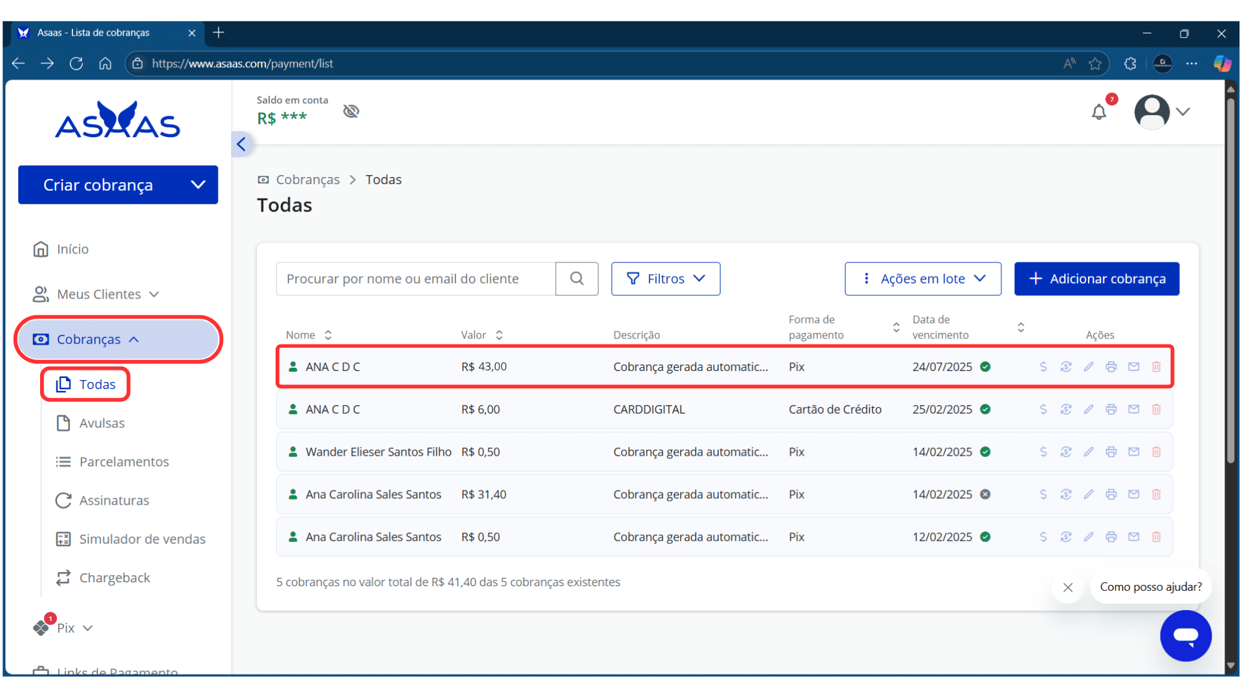Toggle account balance visibility eye icon
This screenshot has height=698, width=1242.
351,111
